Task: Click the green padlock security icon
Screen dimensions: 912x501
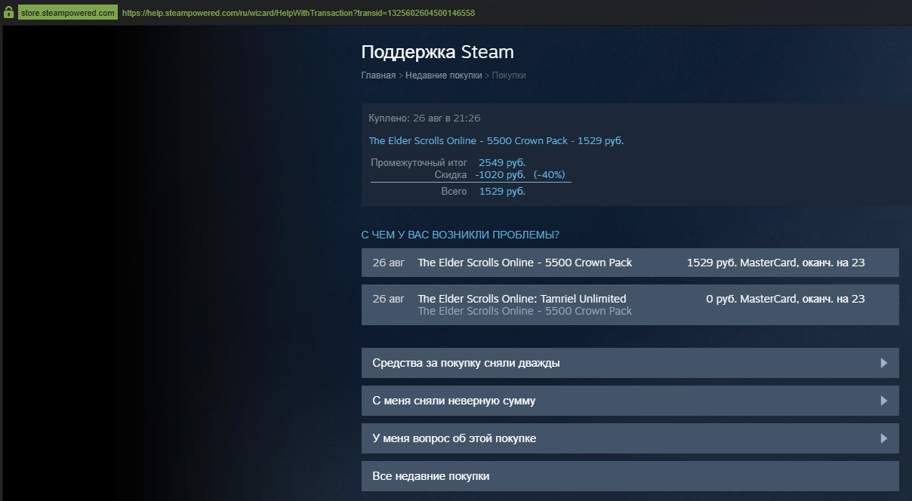Action: (8, 13)
